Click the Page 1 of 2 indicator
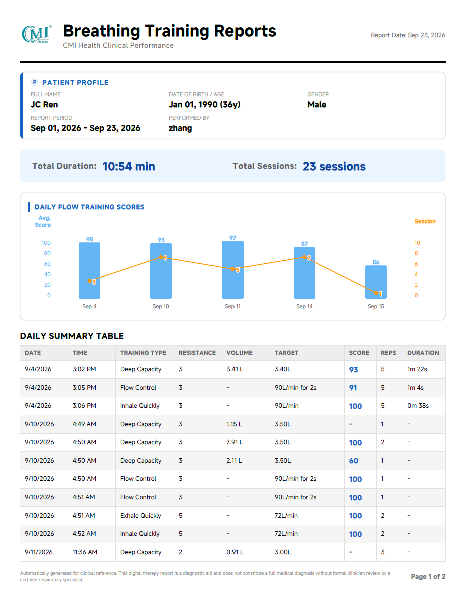This screenshot has height=603, width=467. pyautogui.click(x=428, y=577)
